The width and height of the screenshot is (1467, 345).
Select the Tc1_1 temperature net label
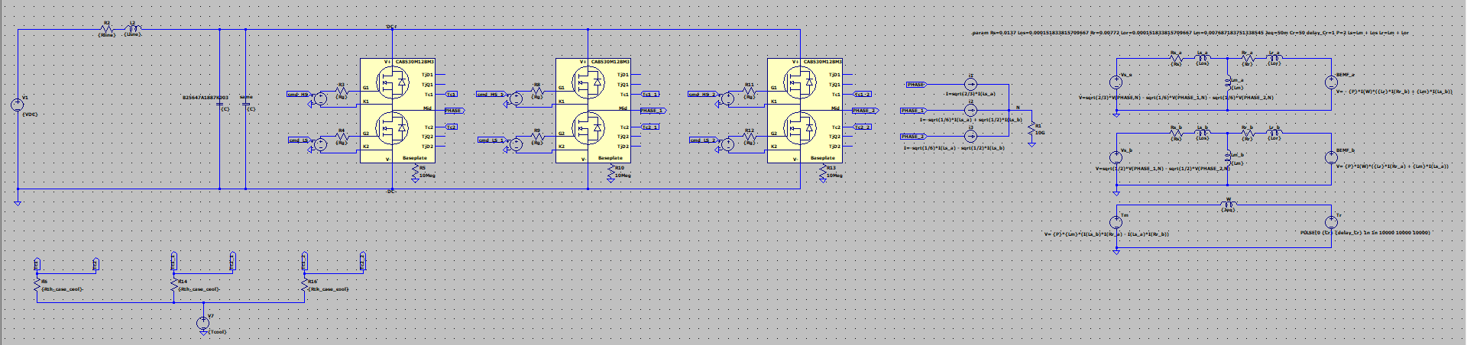click(649, 95)
